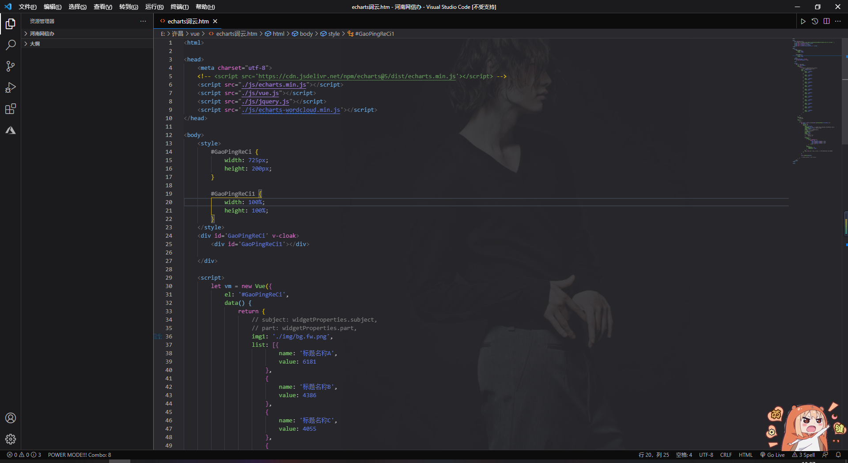Open the Run and Debug view

point(11,87)
